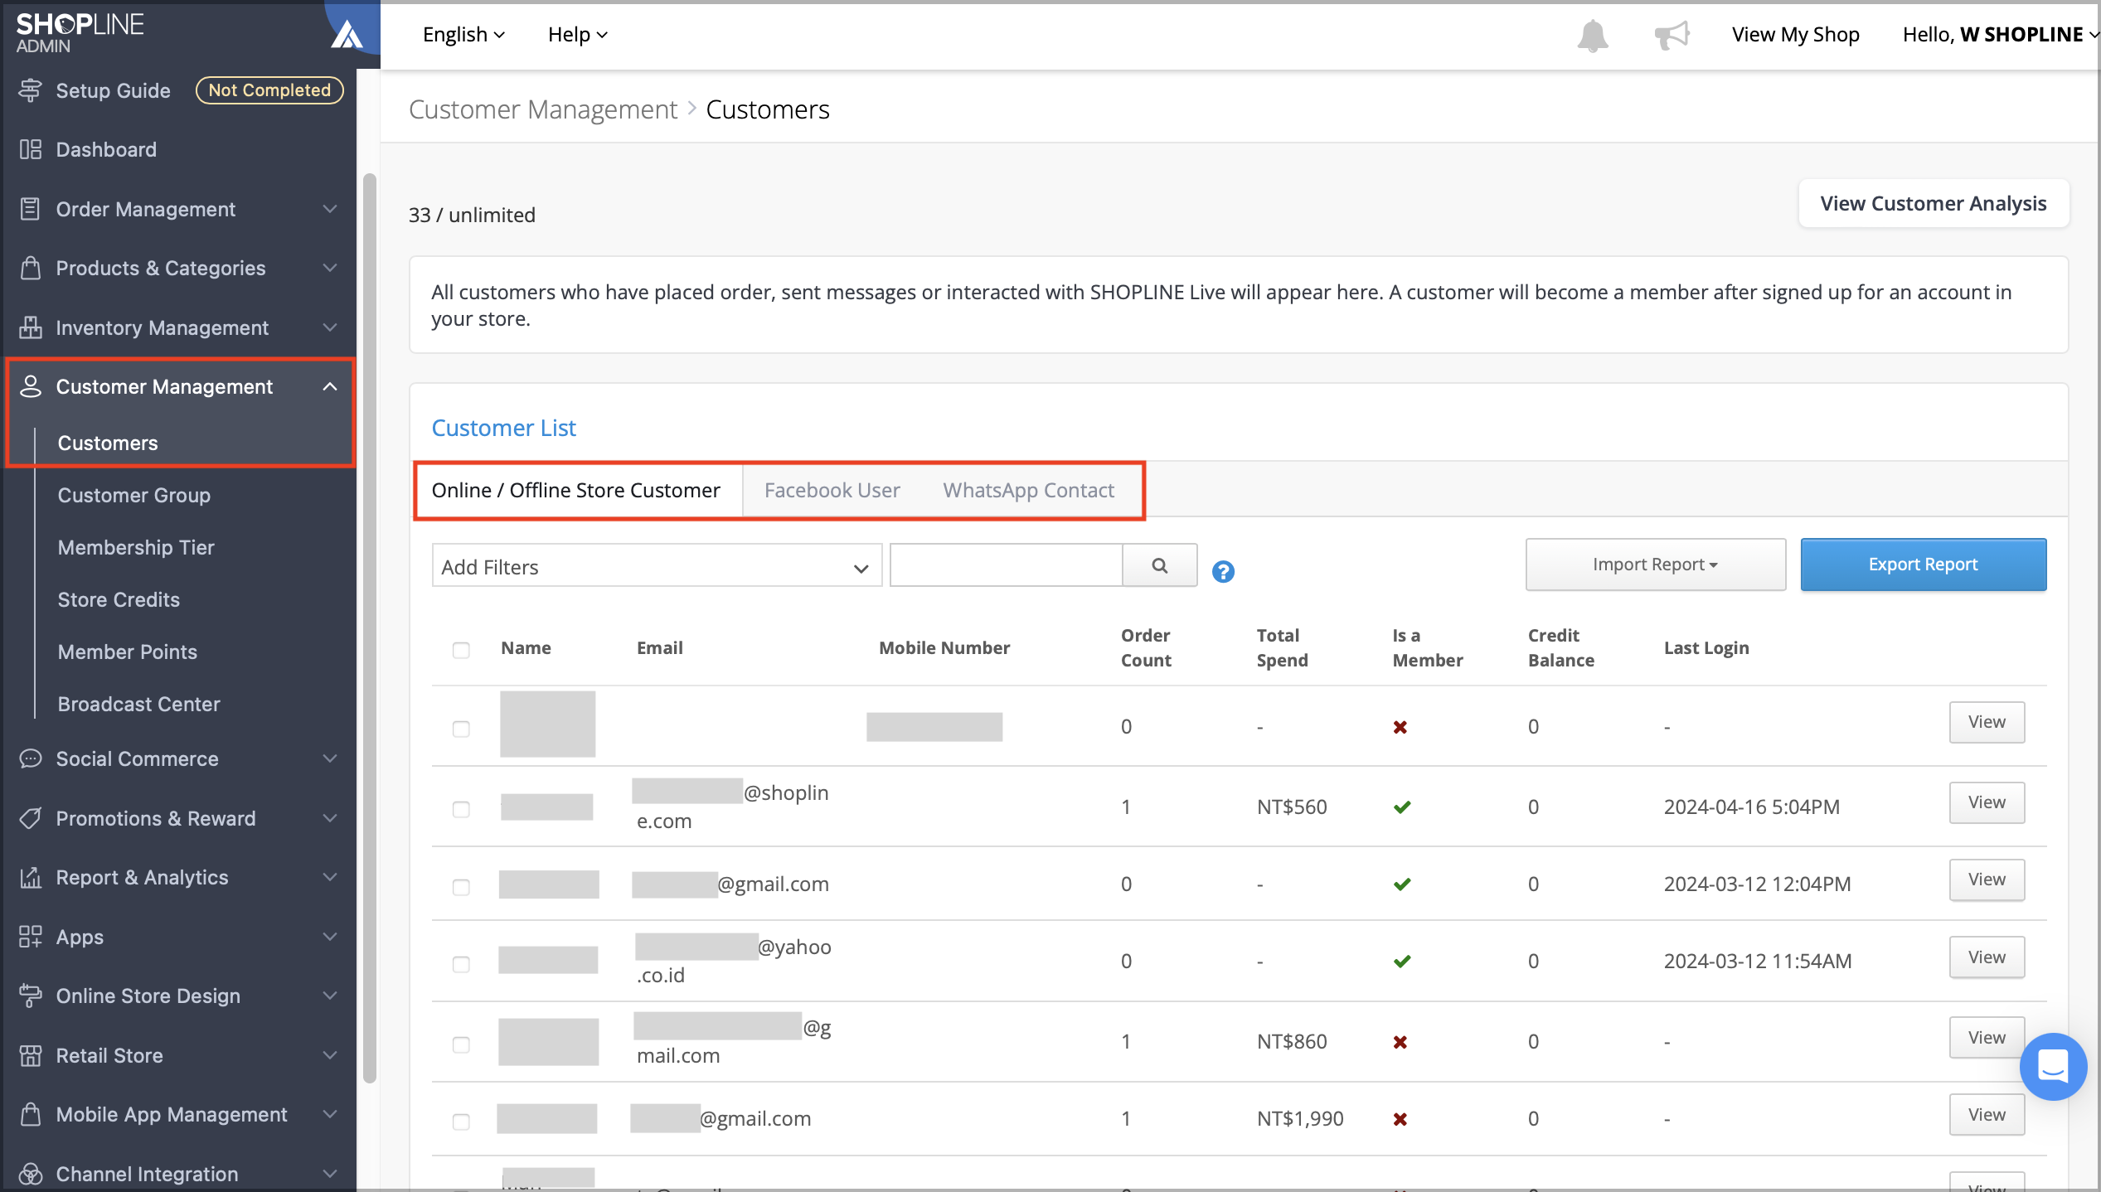Image resolution: width=2101 pixels, height=1192 pixels.
Task: Switch to Online / Offline Store Customer tab
Action: (576, 490)
